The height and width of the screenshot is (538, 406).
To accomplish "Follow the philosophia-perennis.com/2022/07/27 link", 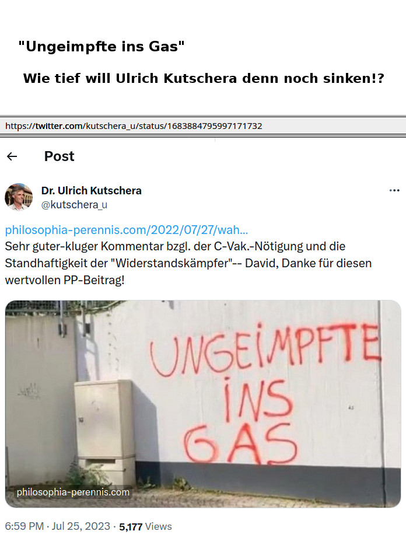I will click(126, 230).
